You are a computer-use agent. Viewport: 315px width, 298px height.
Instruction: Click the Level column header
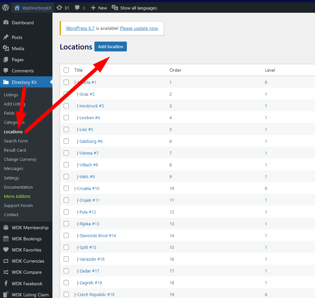[270, 70]
